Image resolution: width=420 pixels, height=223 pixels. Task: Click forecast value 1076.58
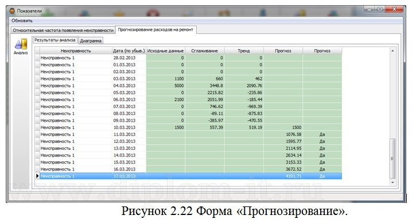point(294,134)
